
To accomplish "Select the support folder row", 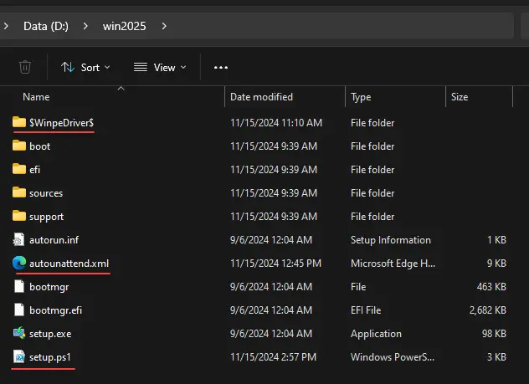I will 46,217.
